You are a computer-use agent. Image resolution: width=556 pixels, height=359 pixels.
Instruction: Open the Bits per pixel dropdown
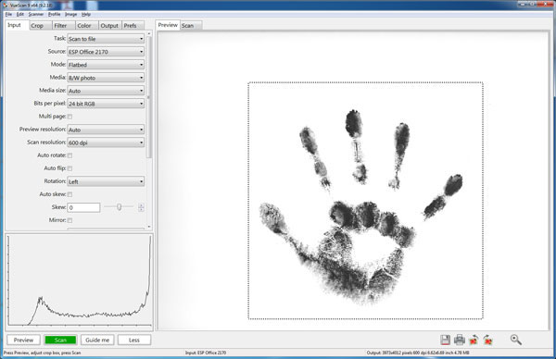106,104
